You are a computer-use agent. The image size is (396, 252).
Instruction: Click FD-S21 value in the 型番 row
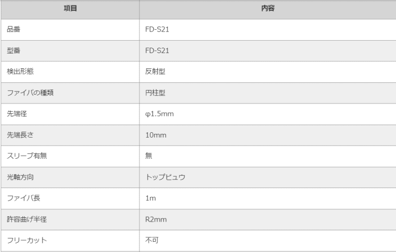tap(157, 51)
